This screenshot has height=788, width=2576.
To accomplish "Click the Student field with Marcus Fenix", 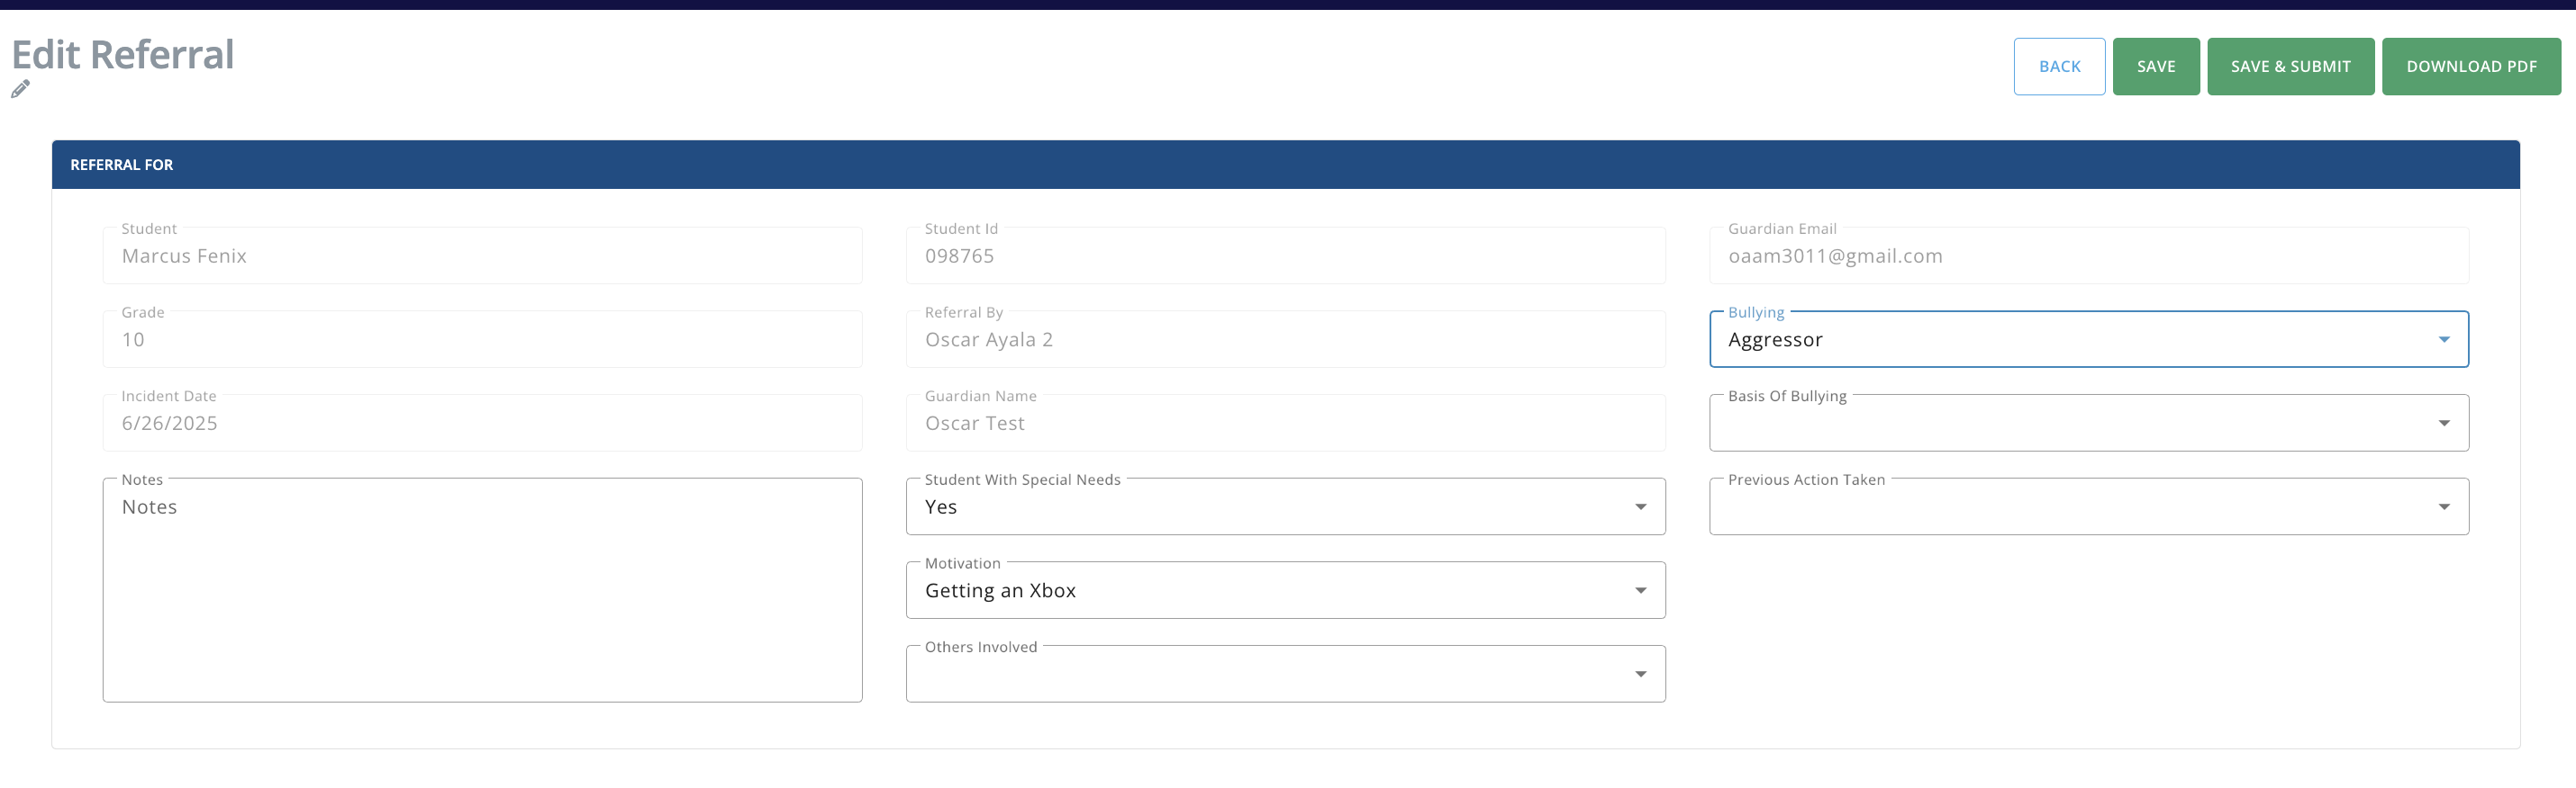I will [482, 255].
